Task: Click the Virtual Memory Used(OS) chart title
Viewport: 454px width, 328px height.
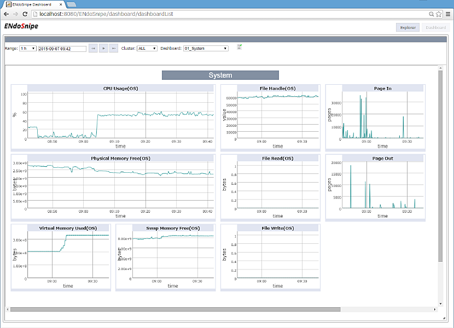Action: coord(68,228)
